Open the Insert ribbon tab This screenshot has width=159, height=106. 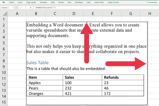click(20, 2)
